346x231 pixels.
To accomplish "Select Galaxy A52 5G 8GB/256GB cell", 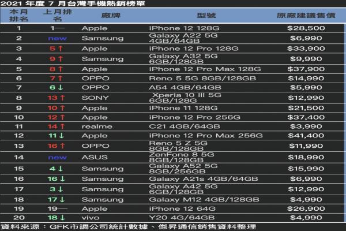I will [x=183, y=169].
